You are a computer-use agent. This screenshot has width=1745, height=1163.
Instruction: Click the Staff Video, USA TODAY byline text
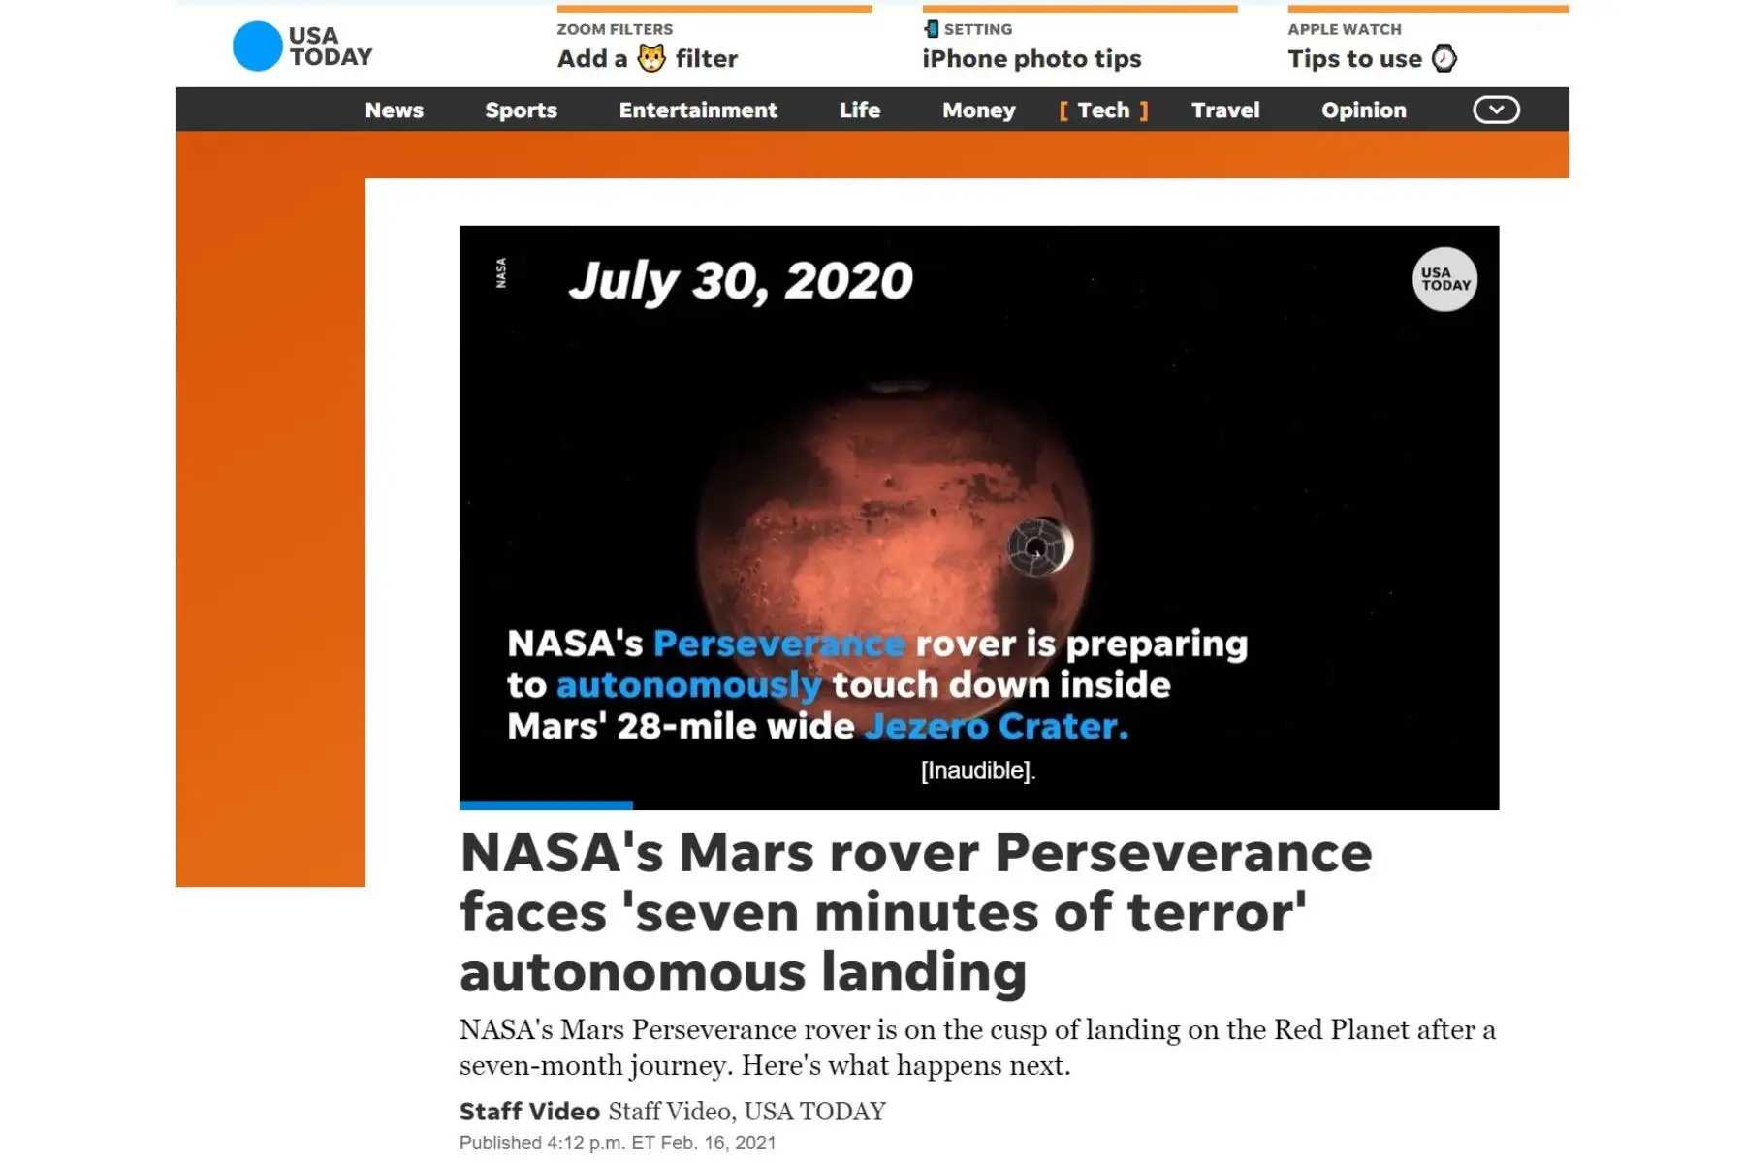[x=746, y=1111]
